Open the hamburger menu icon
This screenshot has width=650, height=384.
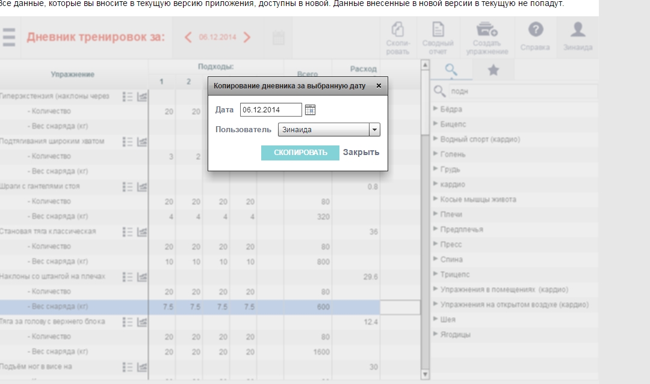(x=8, y=37)
